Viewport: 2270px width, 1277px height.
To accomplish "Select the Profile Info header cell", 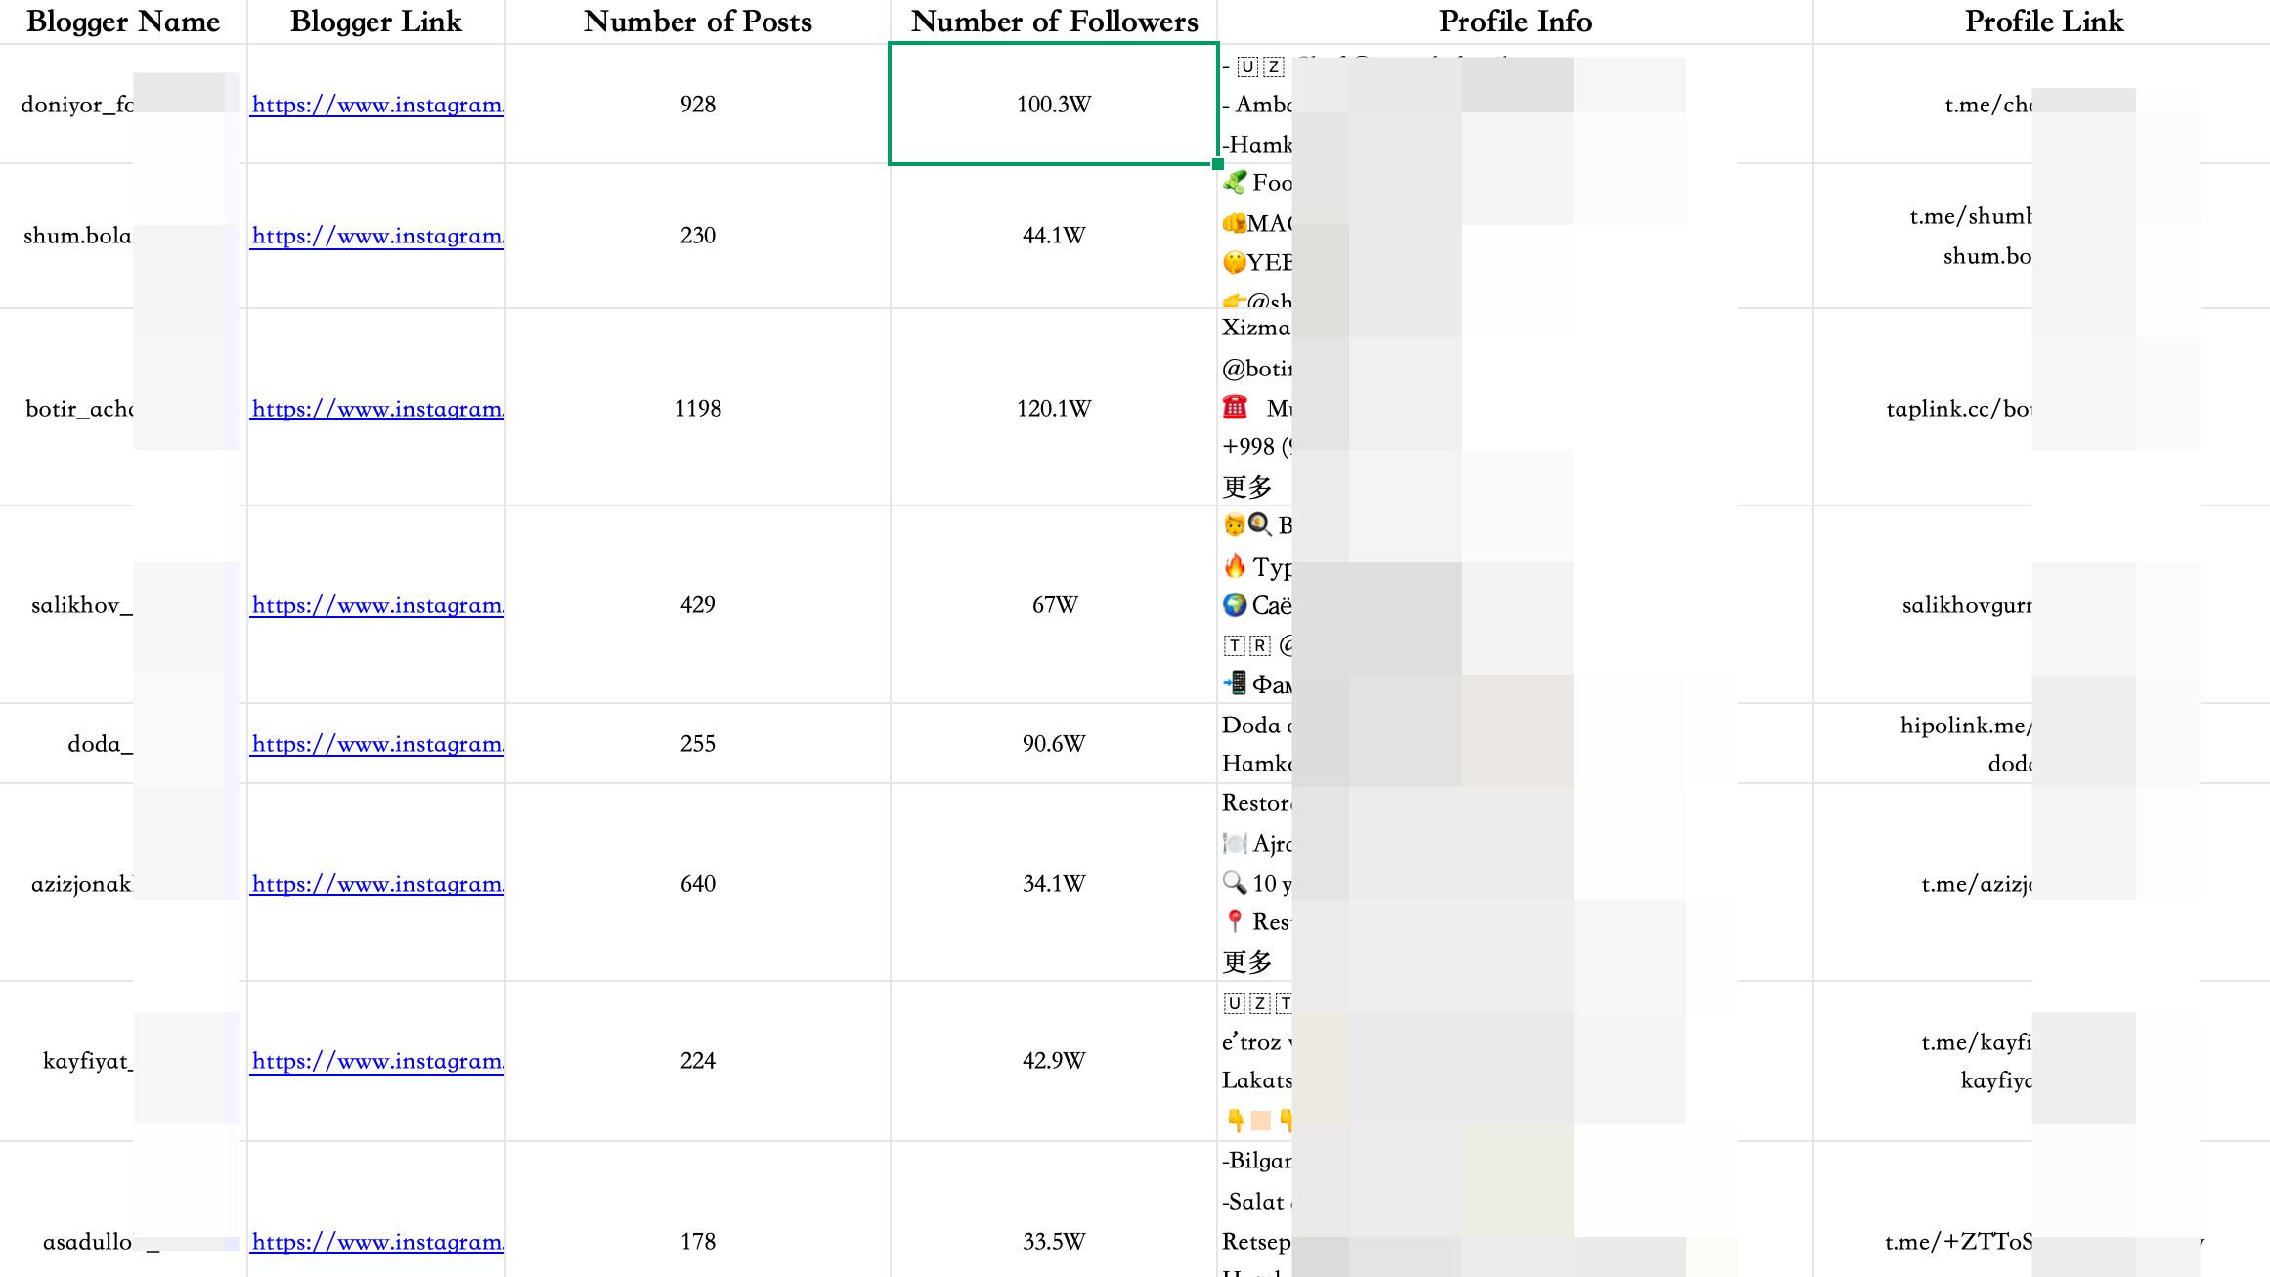I will pyautogui.click(x=1515, y=22).
